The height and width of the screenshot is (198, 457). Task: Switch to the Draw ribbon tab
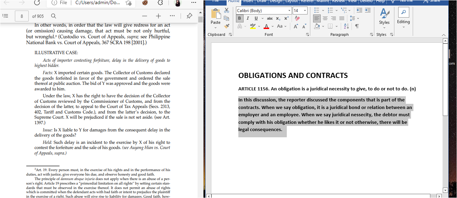coord(262,1)
